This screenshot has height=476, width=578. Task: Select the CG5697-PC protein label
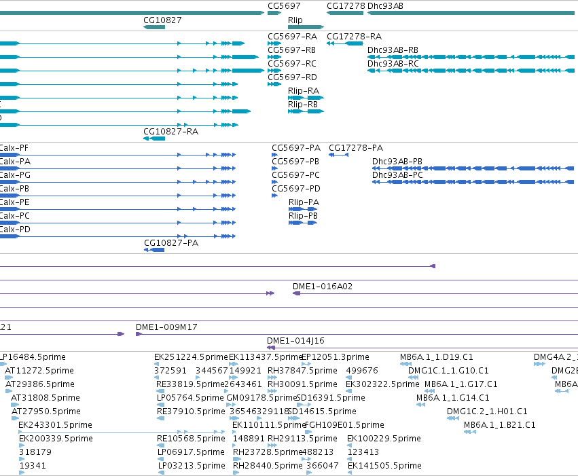(295, 175)
